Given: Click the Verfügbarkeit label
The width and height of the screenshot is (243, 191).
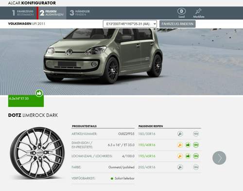Looking at the screenshot, I should point(83,178).
